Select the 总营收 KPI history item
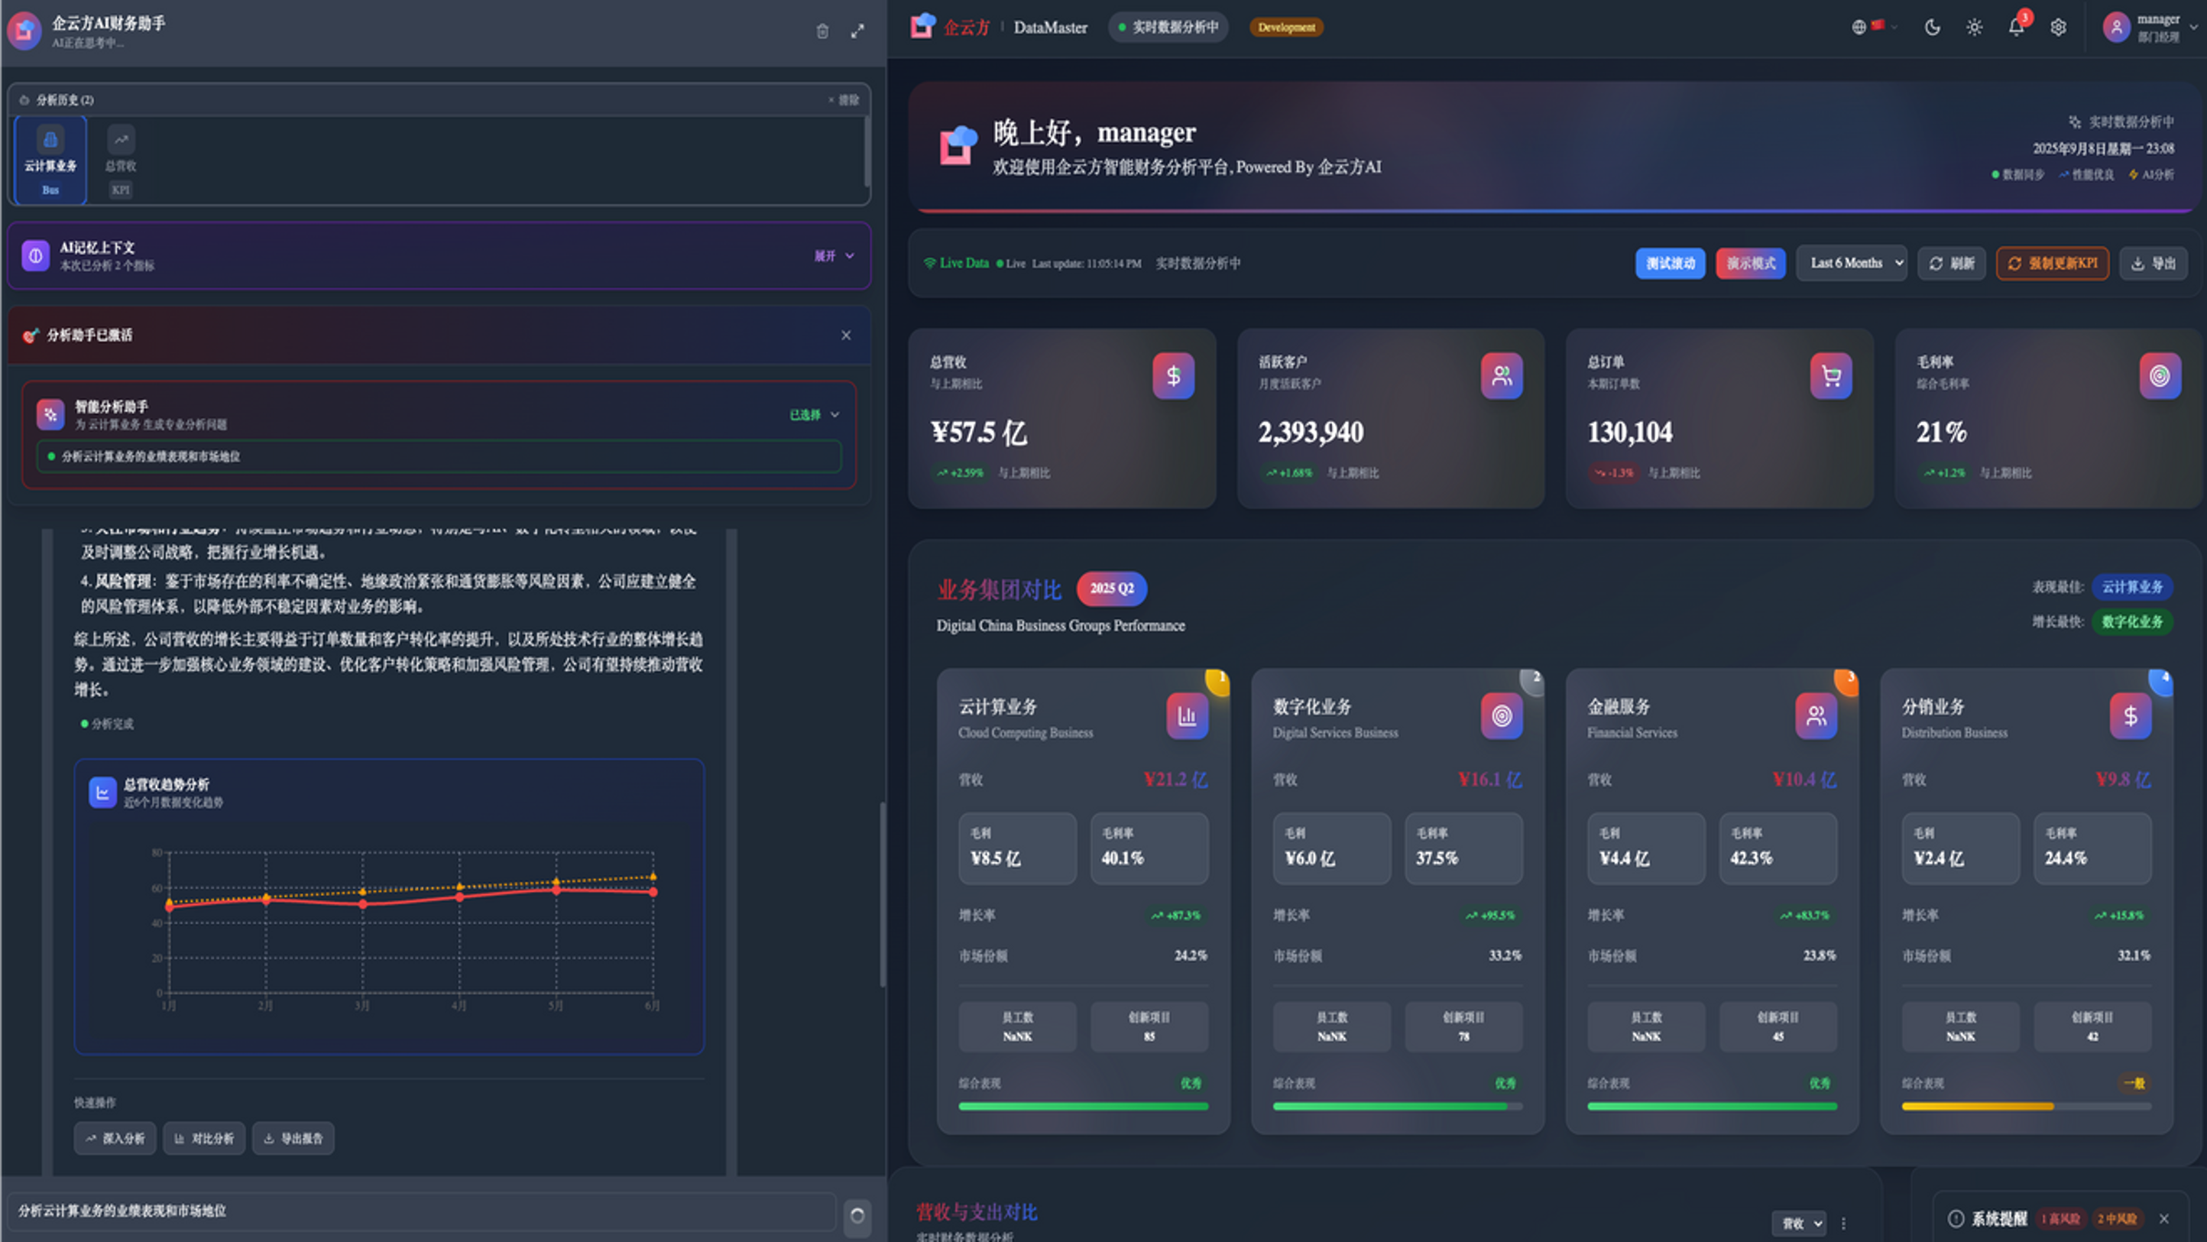Viewport: 2207px width, 1242px height. [121, 161]
